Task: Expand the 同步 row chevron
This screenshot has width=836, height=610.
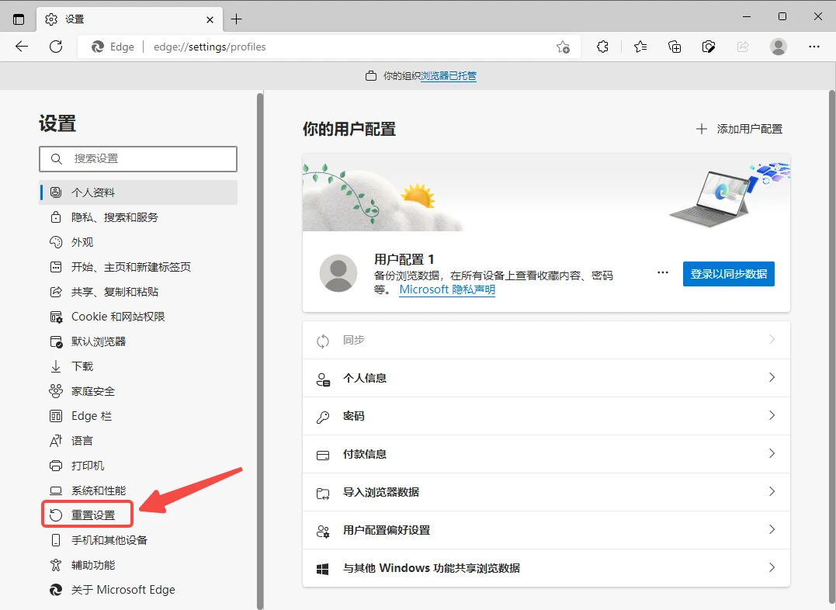Action: tap(772, 340)
